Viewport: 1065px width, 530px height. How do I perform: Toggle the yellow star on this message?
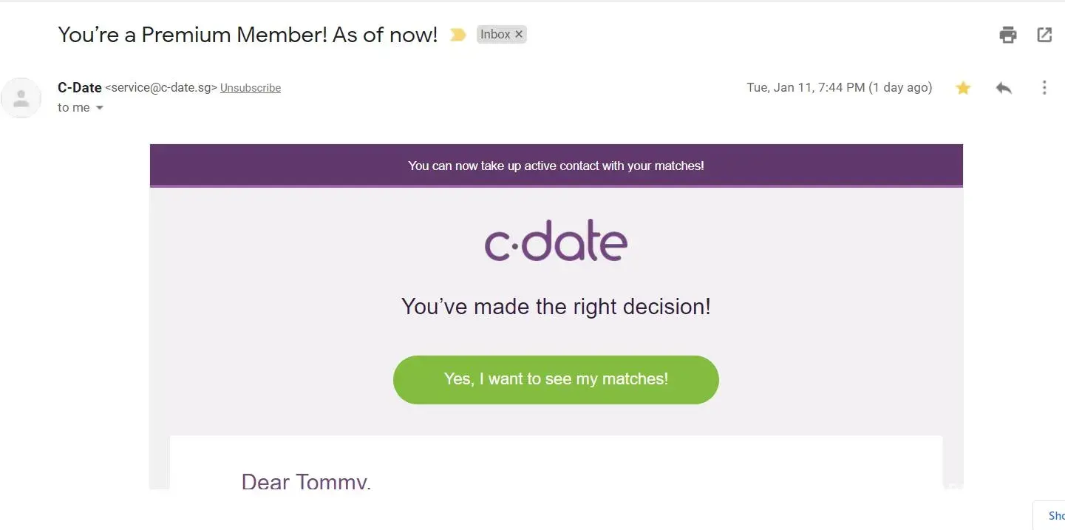tap(963, 88)
